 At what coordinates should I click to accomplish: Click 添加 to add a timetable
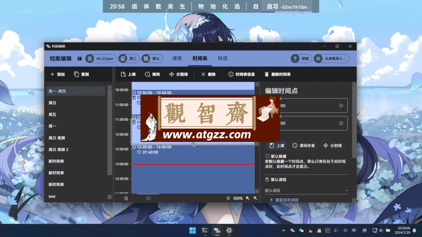point(58,74)
